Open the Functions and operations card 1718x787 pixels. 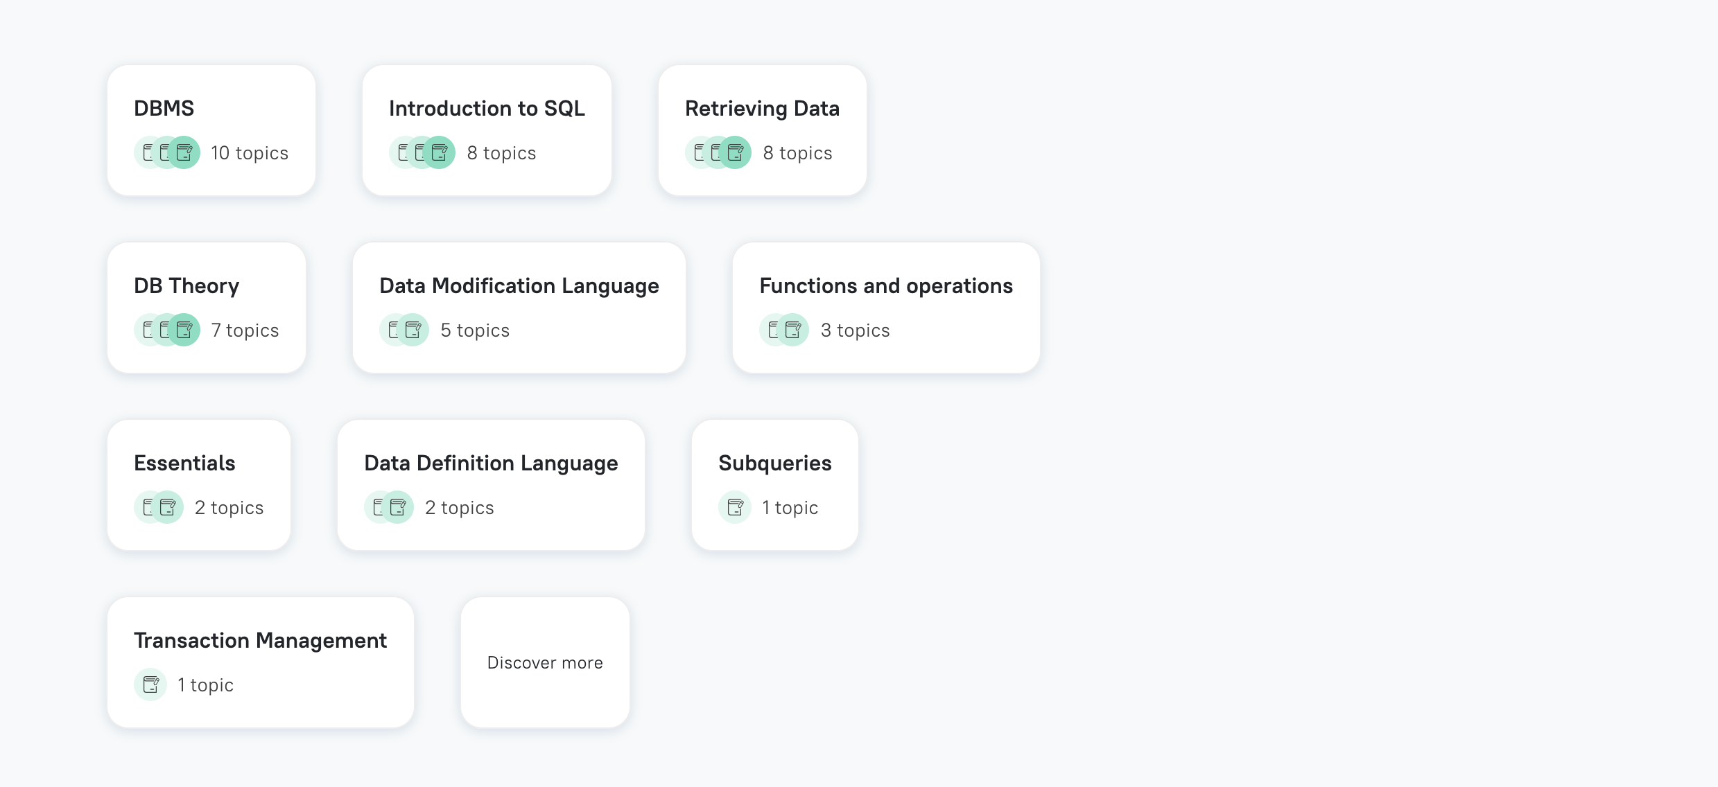(x=886, y=308)
